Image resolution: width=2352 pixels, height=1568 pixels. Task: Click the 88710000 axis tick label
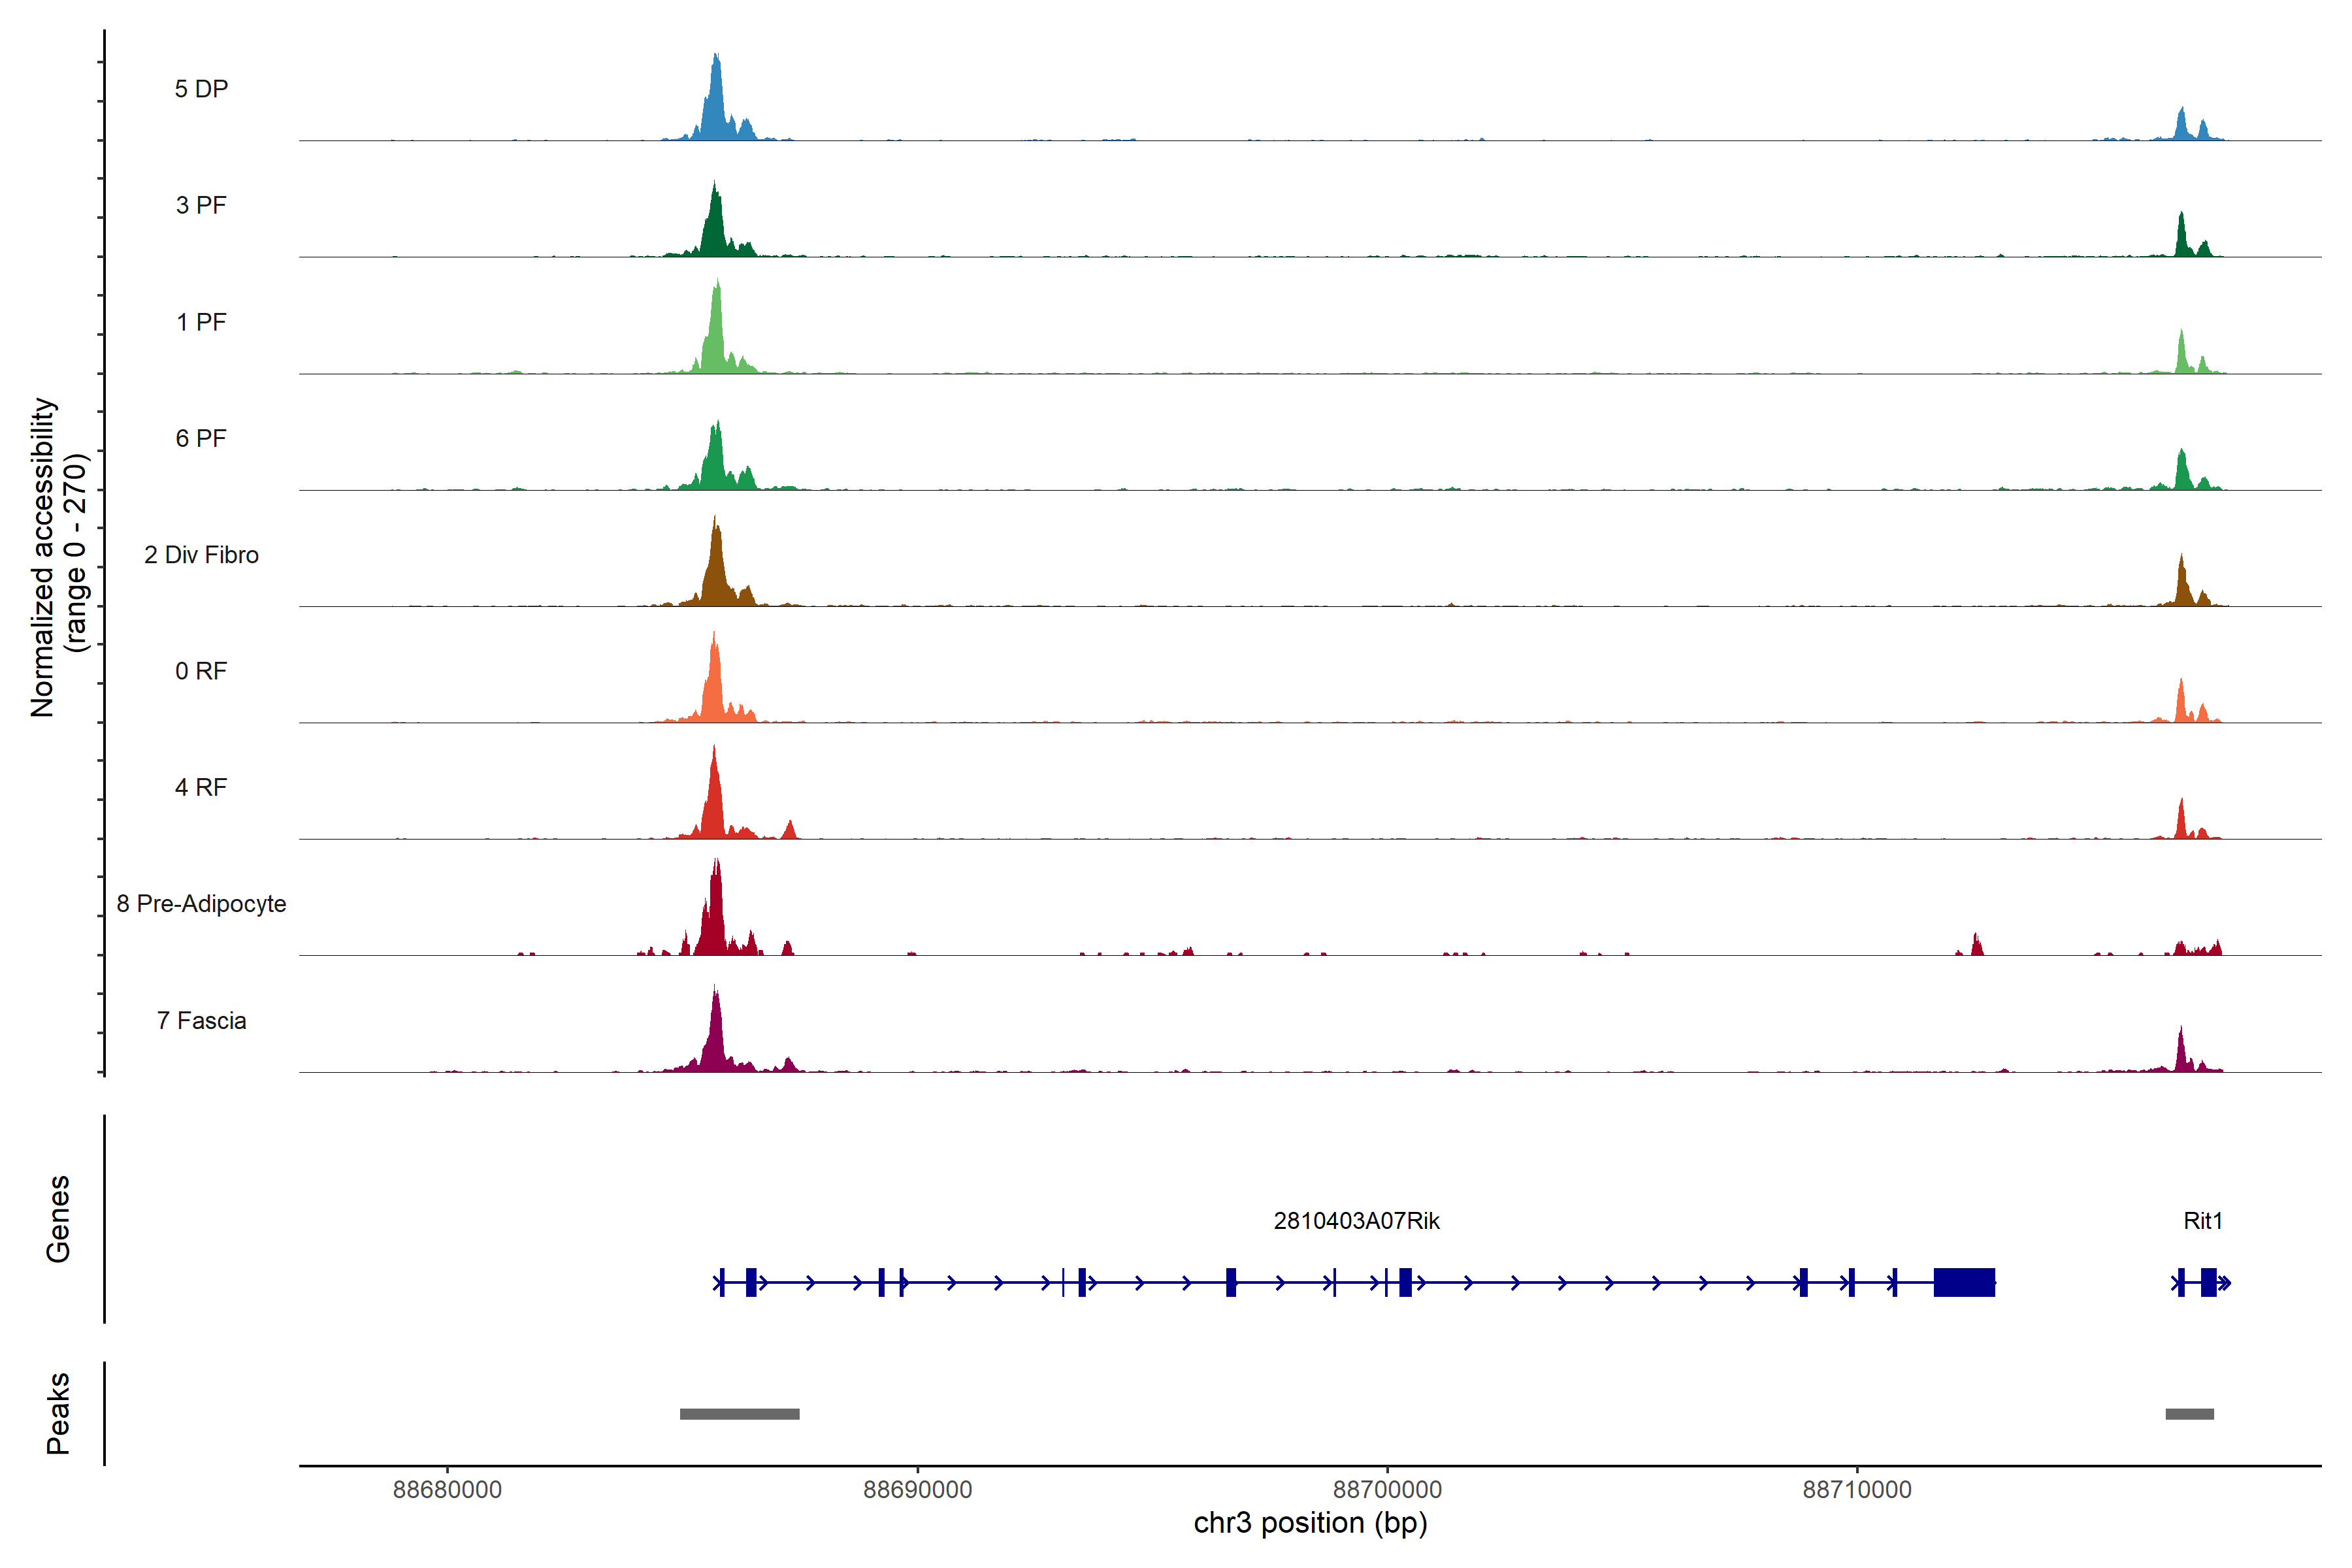point(1856,1489)
